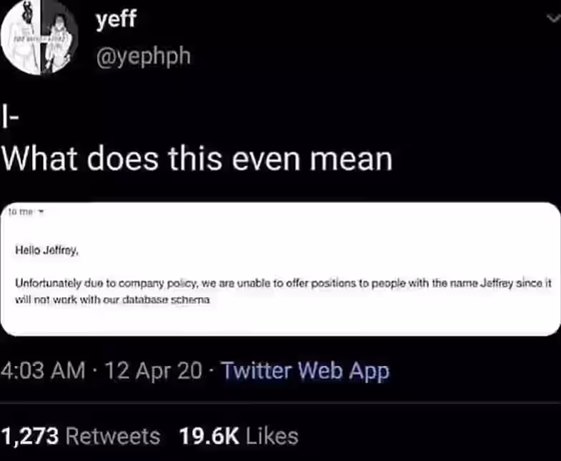The image size is (561, 461).
Task: Open the embedded email screenshot's blank lower area
Action: pyautogui.click(x=280, y=319)
